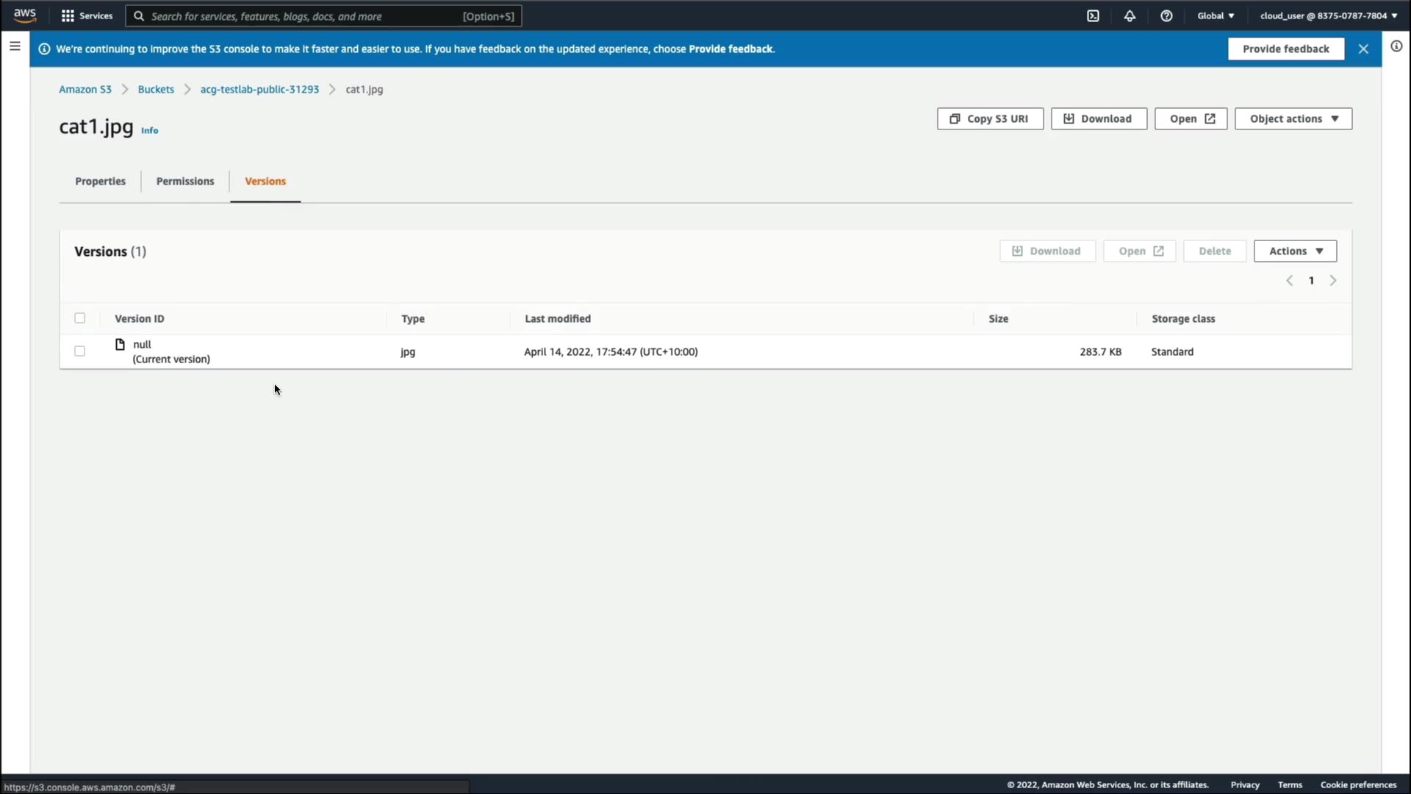The width and height of the screenshot is (1411, 794).
Task: Select all versions header checkbox
Action: [79, 318]
